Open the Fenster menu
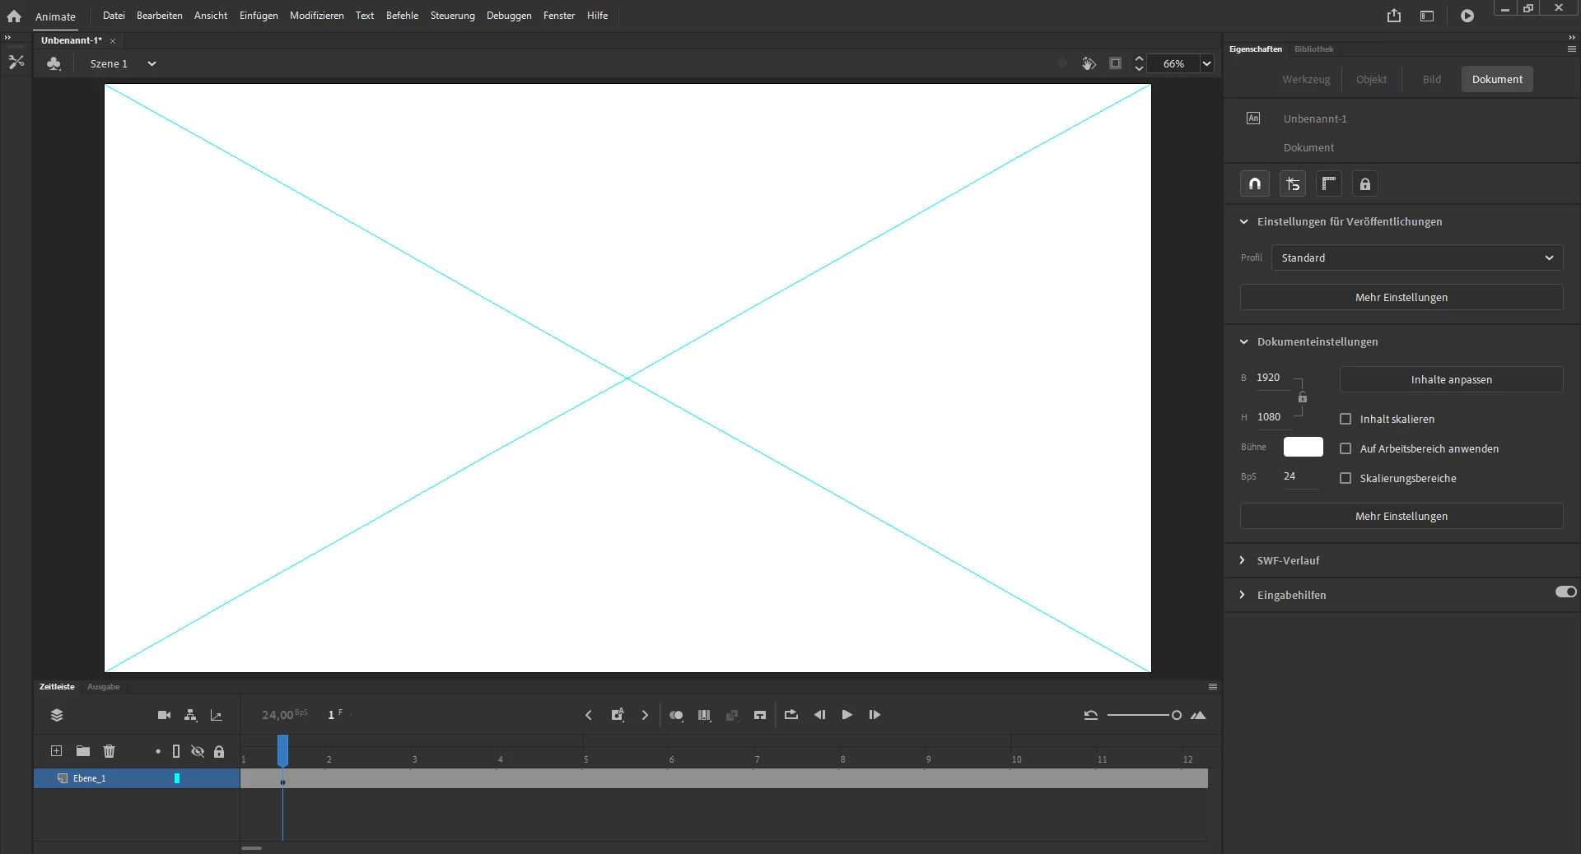Screen dimensions: 1581x854 click(558, 16)
